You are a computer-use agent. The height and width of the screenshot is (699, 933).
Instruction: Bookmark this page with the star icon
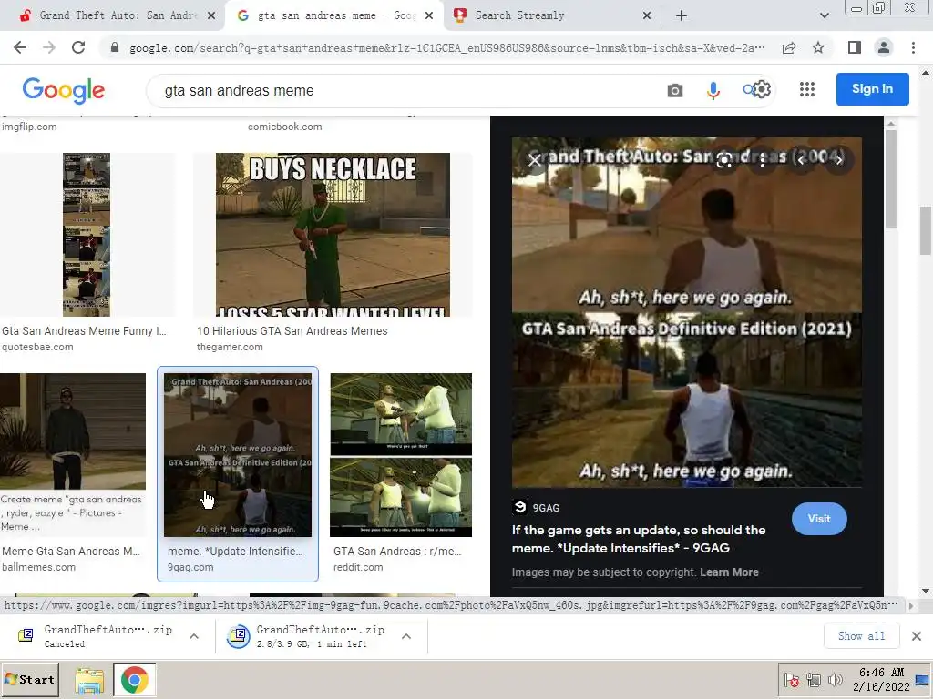coord(818,47)
